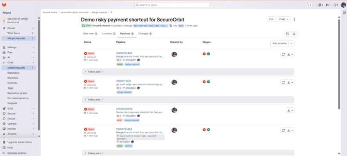
Task: Switch to the Commits tab
Action: (108, 34)
